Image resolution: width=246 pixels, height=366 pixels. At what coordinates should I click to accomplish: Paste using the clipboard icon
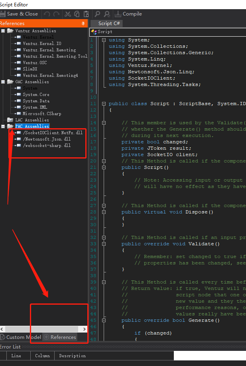point(86,14)
